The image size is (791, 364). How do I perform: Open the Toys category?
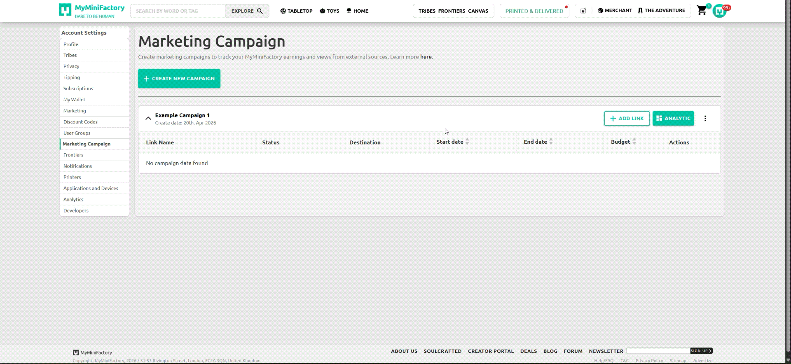(x=329, y=11)
